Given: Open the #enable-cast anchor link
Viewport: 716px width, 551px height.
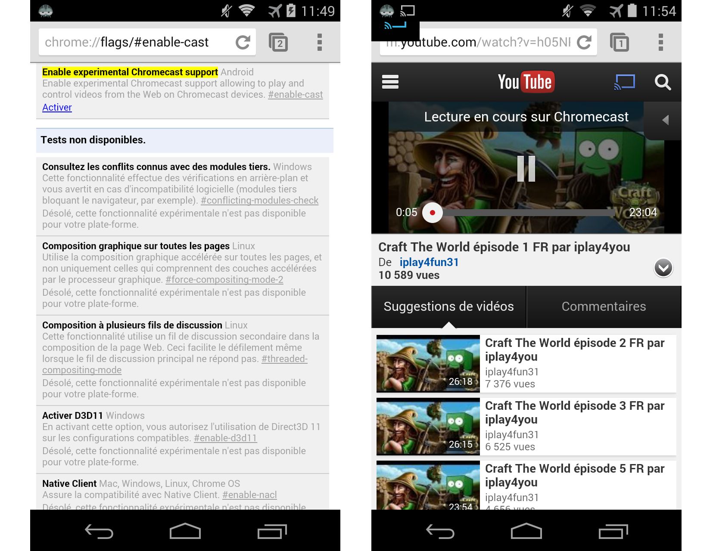Looking at the screenshot, I should pyautogui.click(x=295, y=95).
